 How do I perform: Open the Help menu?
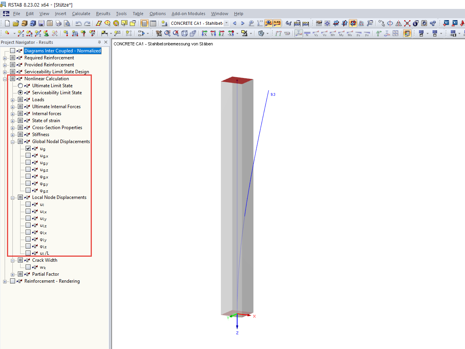[239, 14]
